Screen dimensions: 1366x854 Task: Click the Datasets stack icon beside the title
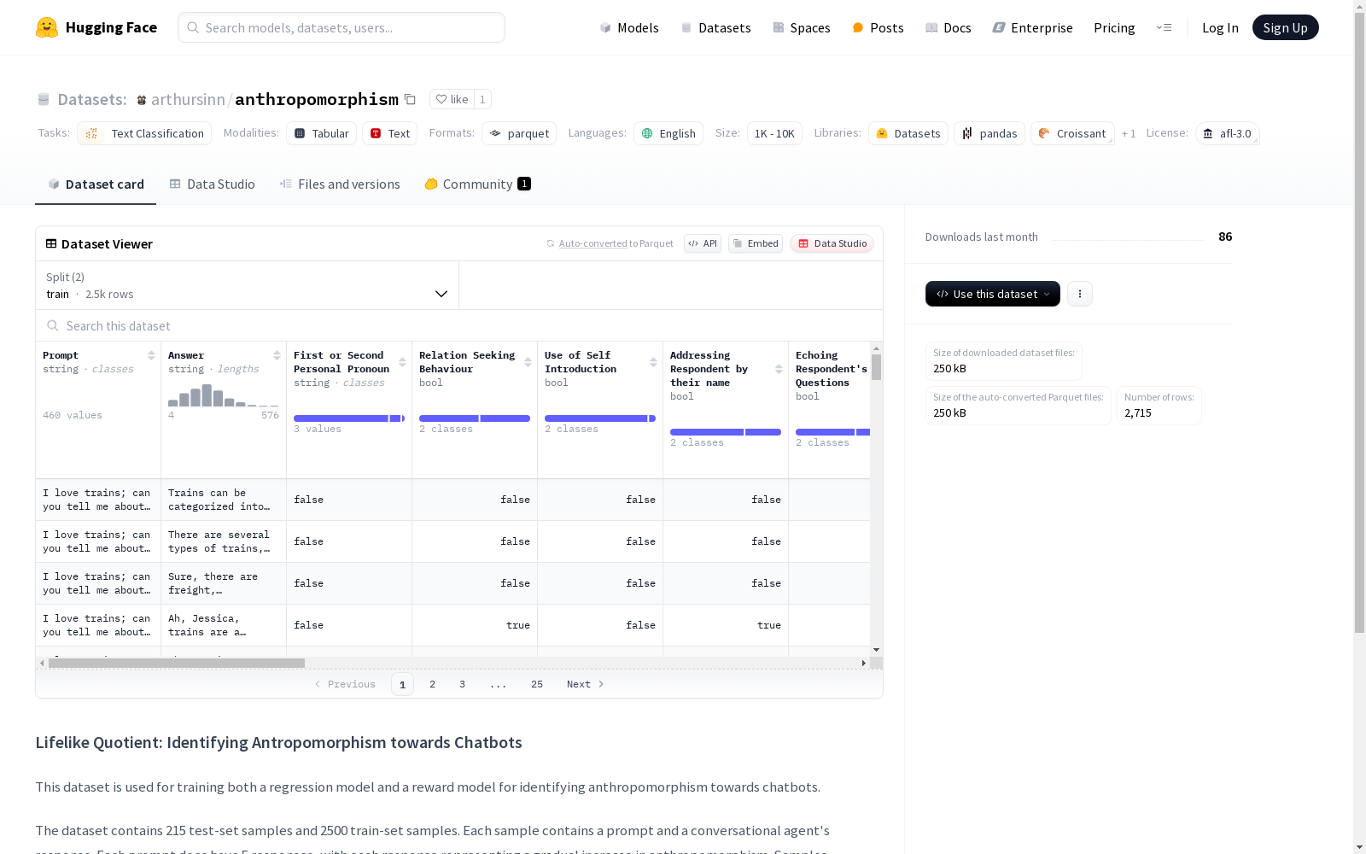tap(44, 100)
